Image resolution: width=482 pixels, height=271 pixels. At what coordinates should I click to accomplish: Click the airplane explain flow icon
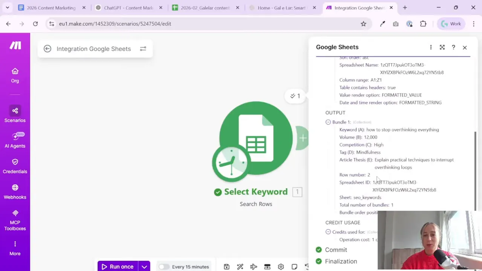tap(254, 266)
